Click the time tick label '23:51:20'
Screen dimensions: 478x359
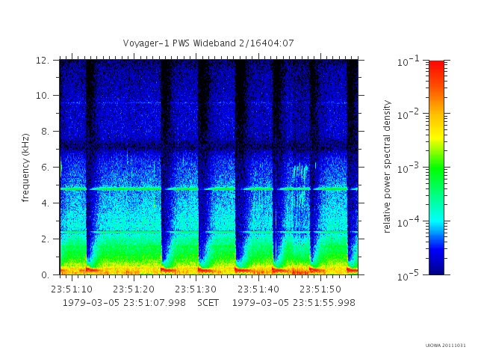point(134,289)
